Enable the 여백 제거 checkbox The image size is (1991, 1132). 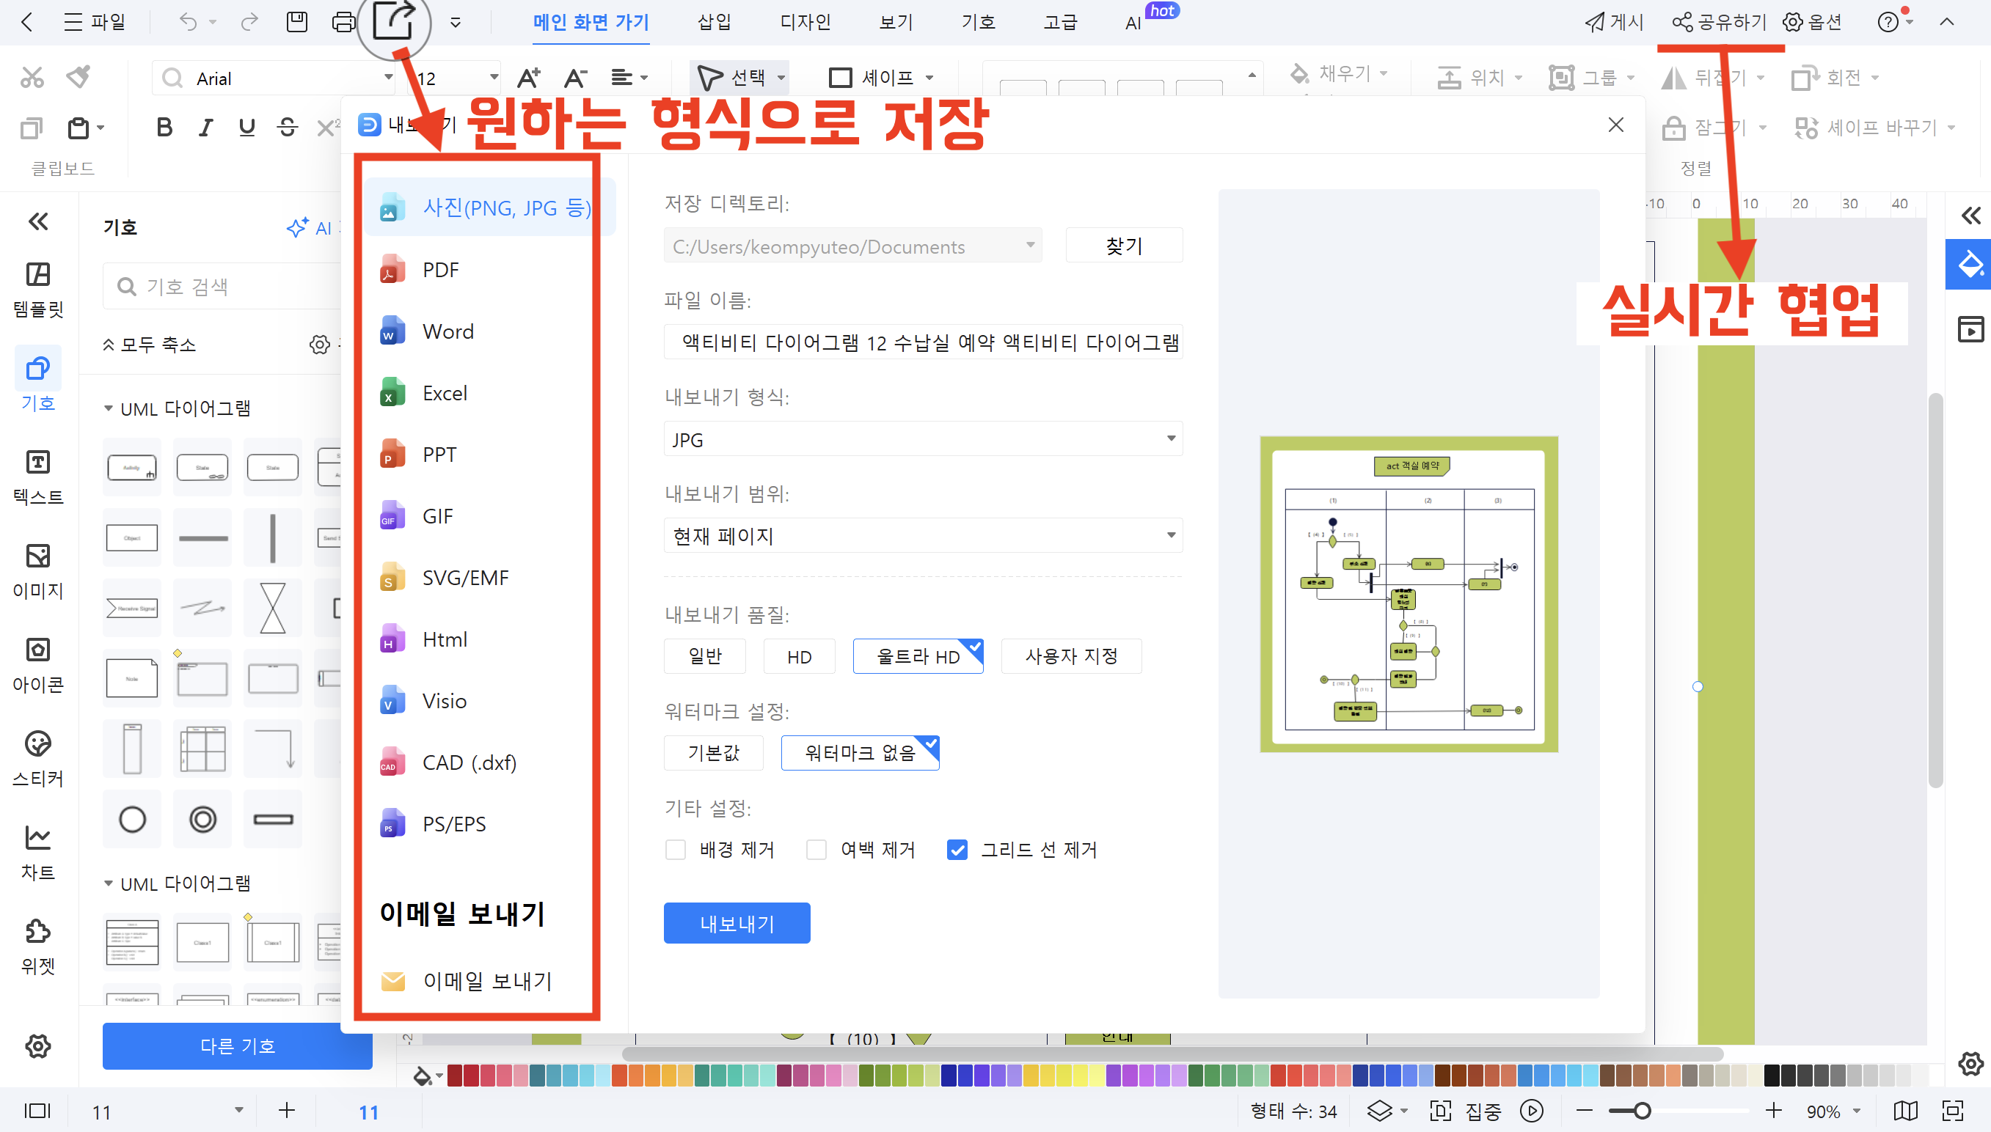tap(816, 850)
